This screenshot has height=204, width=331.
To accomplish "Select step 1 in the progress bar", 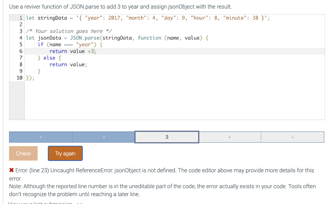I will (x=40, y=137).
